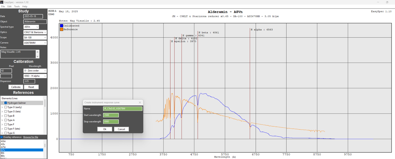Close the instrument response curve dialog
Image resolution: width=395 pixels, height=159 pixels.
(x=140, y=102)
